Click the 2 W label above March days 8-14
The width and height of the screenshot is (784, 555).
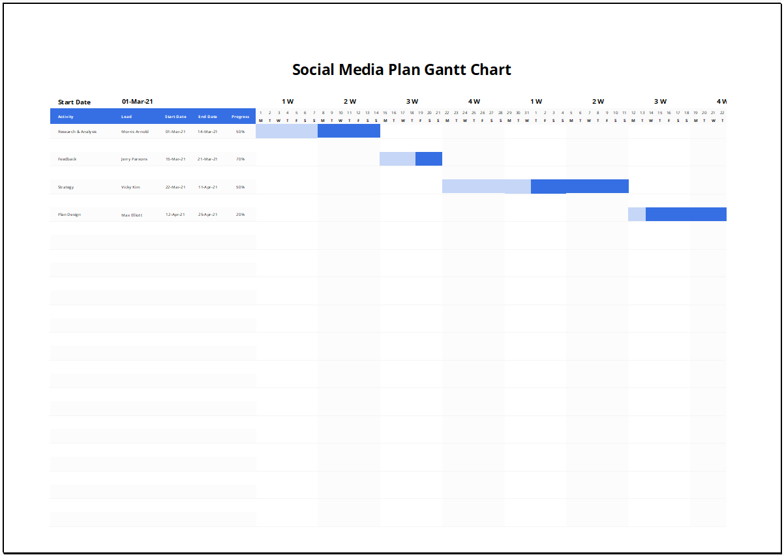click(x=350, y=102)
